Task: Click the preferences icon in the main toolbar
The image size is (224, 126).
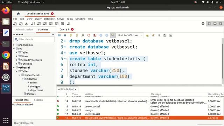Action: coord(203,24)
